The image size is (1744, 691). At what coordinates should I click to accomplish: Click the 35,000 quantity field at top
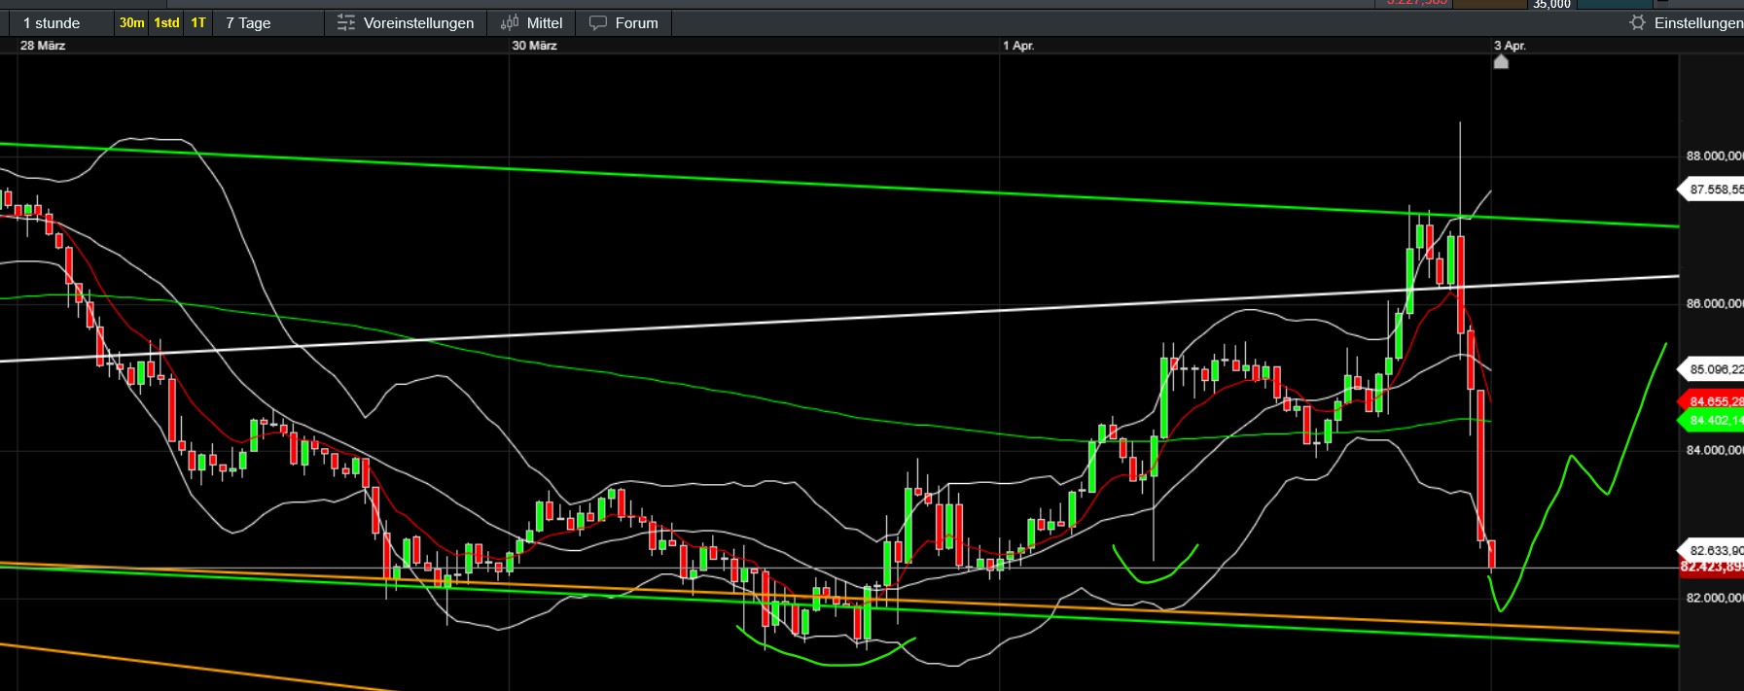click(x=1551, y=5)
